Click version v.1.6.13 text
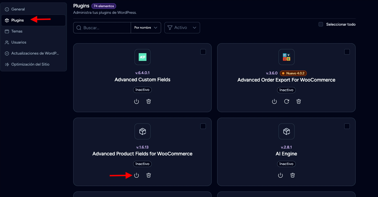Screen dimensions: 378x197 click(143, 147)
